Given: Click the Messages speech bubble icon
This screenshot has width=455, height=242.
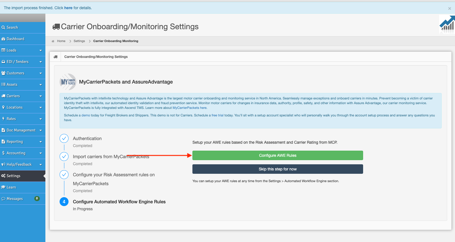Looking at the screenshot, I should click(x=3, y=199).
